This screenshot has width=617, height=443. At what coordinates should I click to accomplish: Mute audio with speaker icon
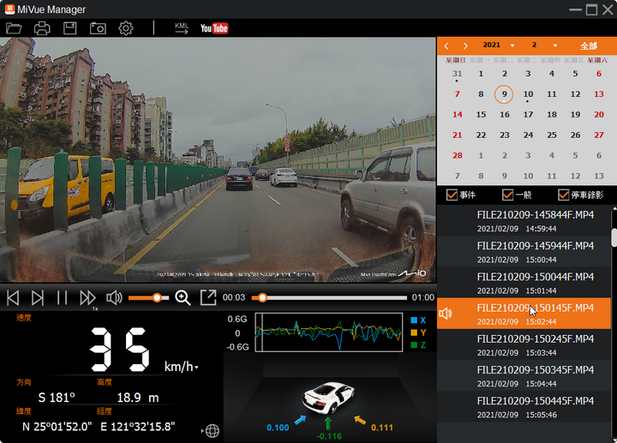click(x=114, y=298)
